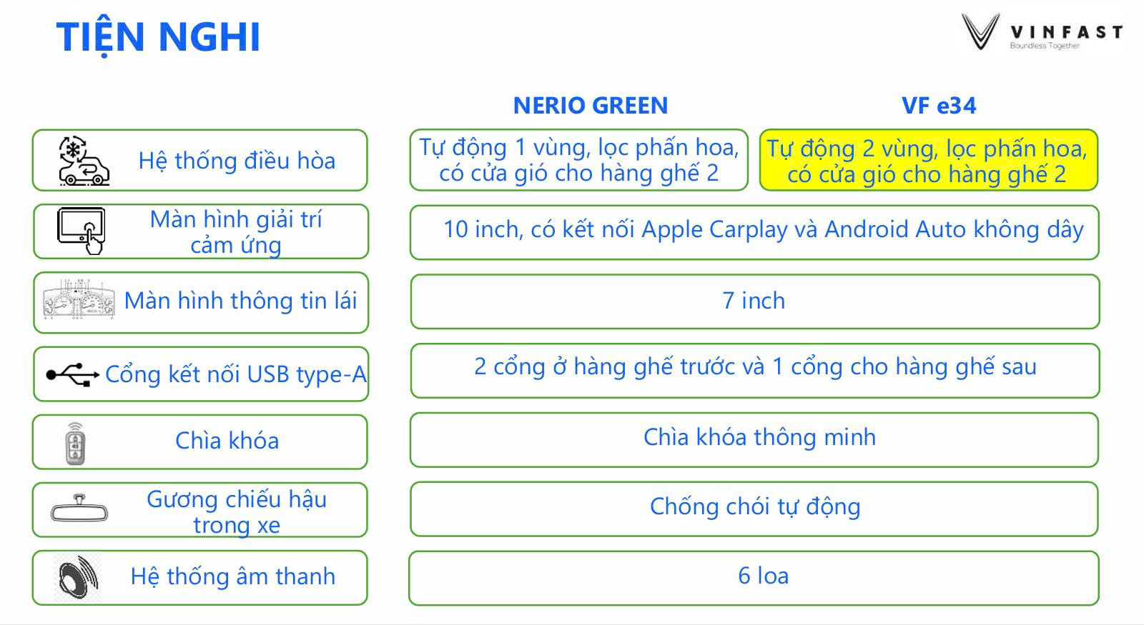Click the USB connector symbol icon
Screen dimensions: 1144x625
click(x=72, y=374)
